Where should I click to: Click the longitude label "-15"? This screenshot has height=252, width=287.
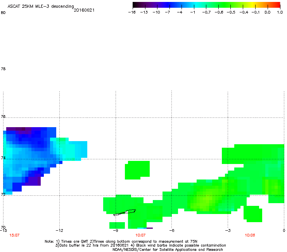[3, 230]
